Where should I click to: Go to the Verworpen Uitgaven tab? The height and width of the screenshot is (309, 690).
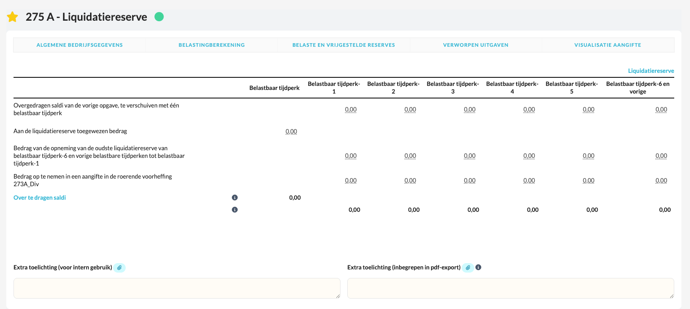(x=476, y=45)
